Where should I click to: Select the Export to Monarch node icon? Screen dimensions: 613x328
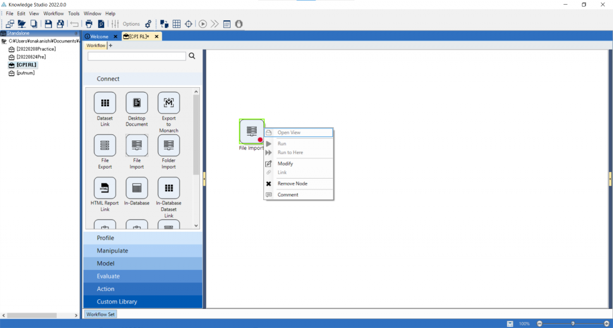[168, 103]
